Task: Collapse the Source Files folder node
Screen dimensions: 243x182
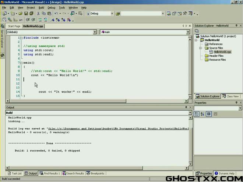Action: point(200,48)
